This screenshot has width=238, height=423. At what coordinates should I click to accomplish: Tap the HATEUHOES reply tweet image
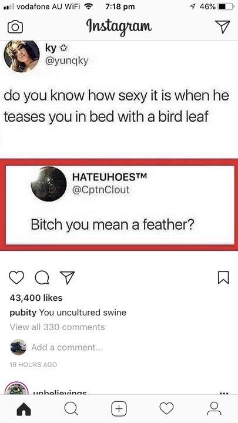tap(120, 205)
